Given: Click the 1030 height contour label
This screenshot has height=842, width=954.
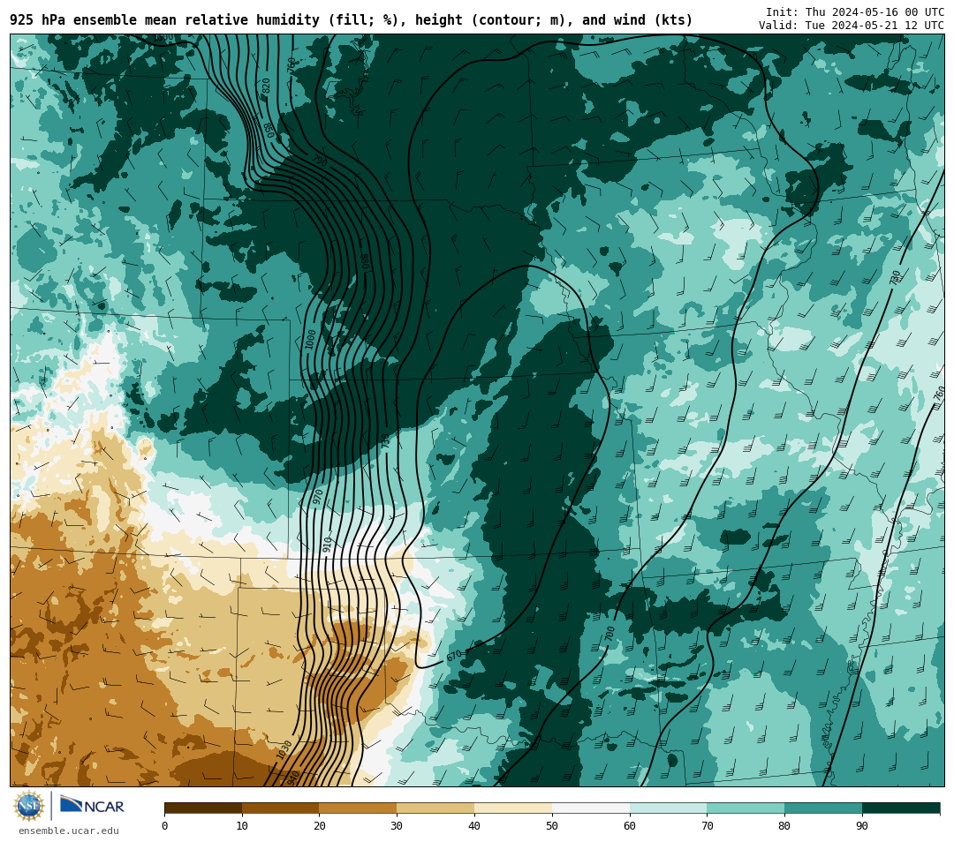Looking at the screenshot, I should click(284, 749).
